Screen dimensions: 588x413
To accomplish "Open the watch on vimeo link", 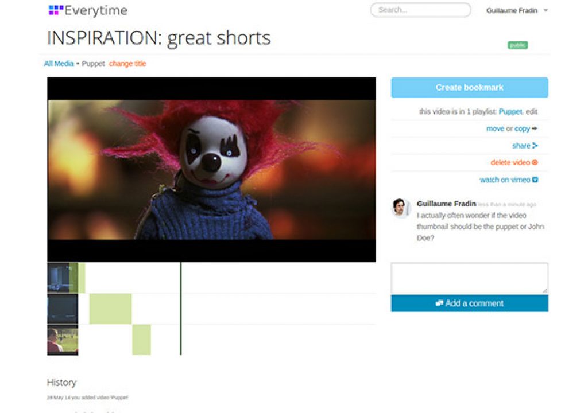I will click(x=505, y=180).
